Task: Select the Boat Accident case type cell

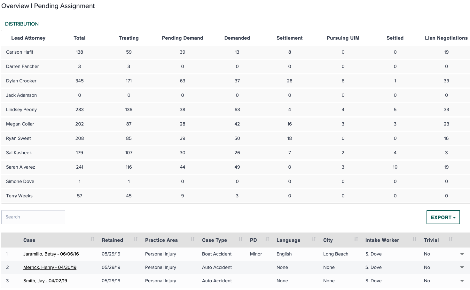Action: coord(217,254)
